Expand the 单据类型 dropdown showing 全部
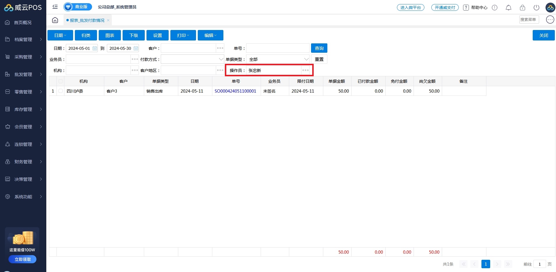Screen dimensions: 556x272 point(278,59)
